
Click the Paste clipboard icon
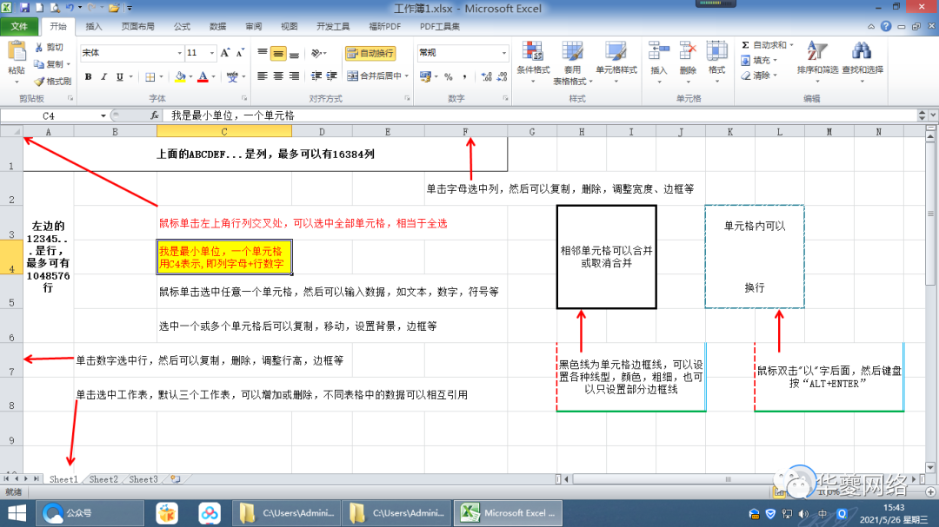pos(17,53)
